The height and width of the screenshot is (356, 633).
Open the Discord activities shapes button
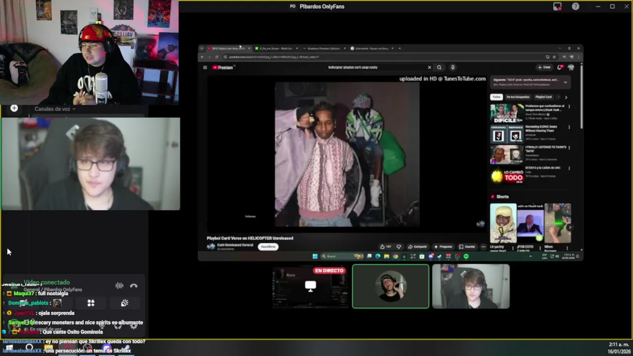click(91, 303)
